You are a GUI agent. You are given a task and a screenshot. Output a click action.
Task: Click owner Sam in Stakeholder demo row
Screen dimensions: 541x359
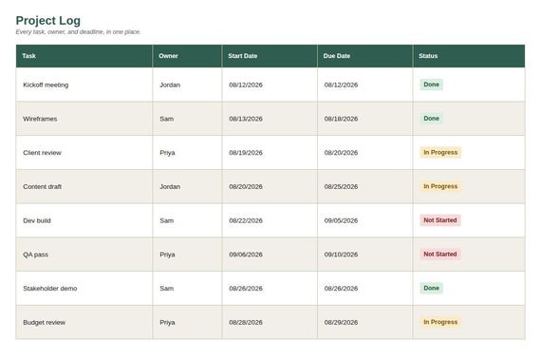click(167, 288)
